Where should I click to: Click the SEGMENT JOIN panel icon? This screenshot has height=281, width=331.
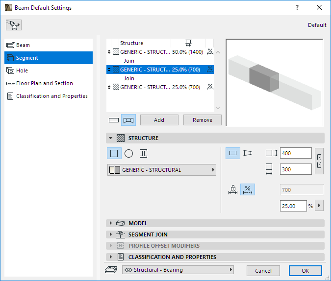(120, 234)
